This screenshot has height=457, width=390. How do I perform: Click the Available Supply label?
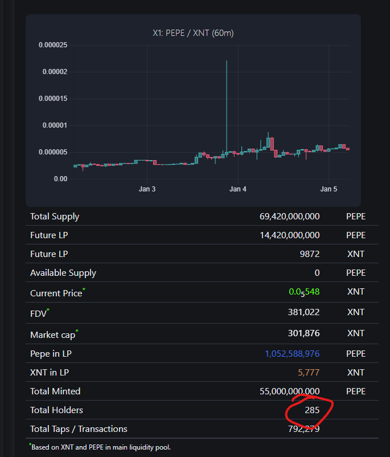[63, 273]
